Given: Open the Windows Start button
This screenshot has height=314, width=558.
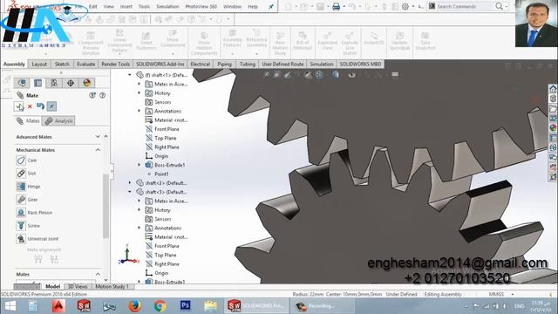Looking at the screenshot, I should (10, 306).
